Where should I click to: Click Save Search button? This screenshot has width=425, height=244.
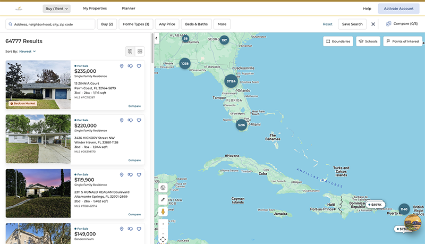tap(352, 24)
